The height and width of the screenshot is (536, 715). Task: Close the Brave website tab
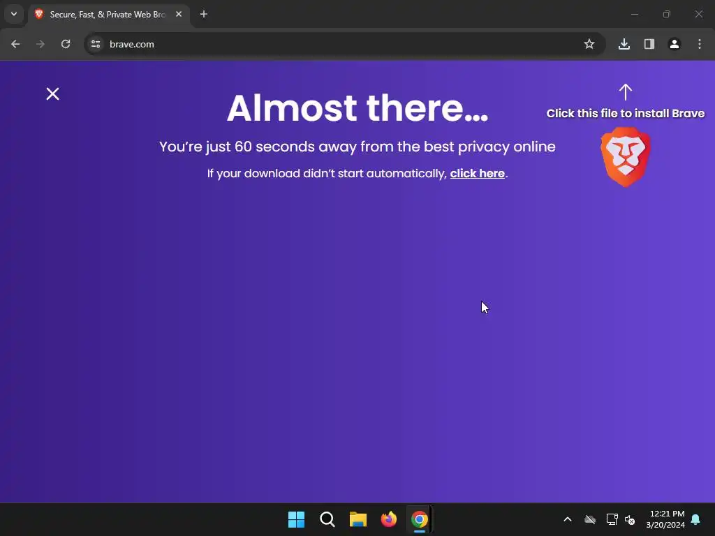pos(179,14)
